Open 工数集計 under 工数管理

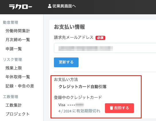click(x=14, y=105)
